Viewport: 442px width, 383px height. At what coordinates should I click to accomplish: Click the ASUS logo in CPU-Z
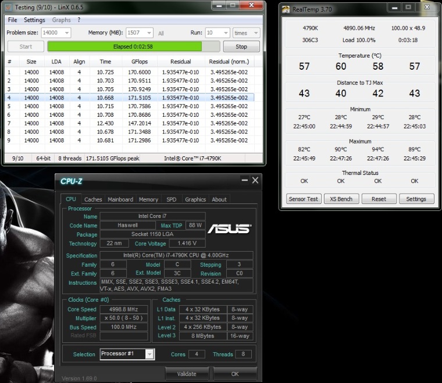pos(230,228)
